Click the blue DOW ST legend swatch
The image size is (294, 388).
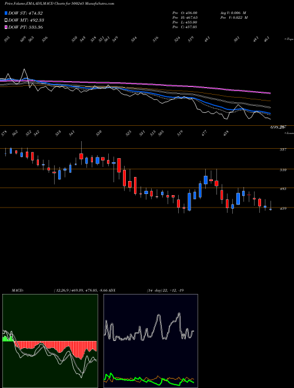pos(6,14)
